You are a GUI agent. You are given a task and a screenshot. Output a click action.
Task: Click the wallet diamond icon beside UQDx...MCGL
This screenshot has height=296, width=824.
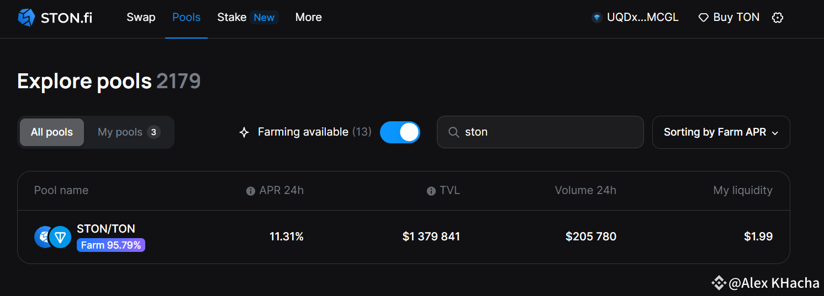[x=596, y=18]
